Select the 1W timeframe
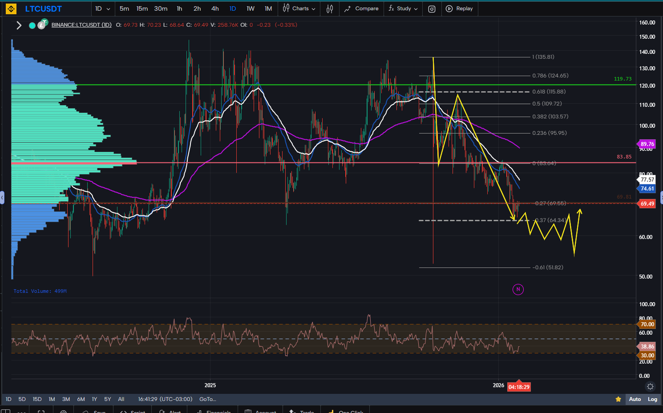 251,8
